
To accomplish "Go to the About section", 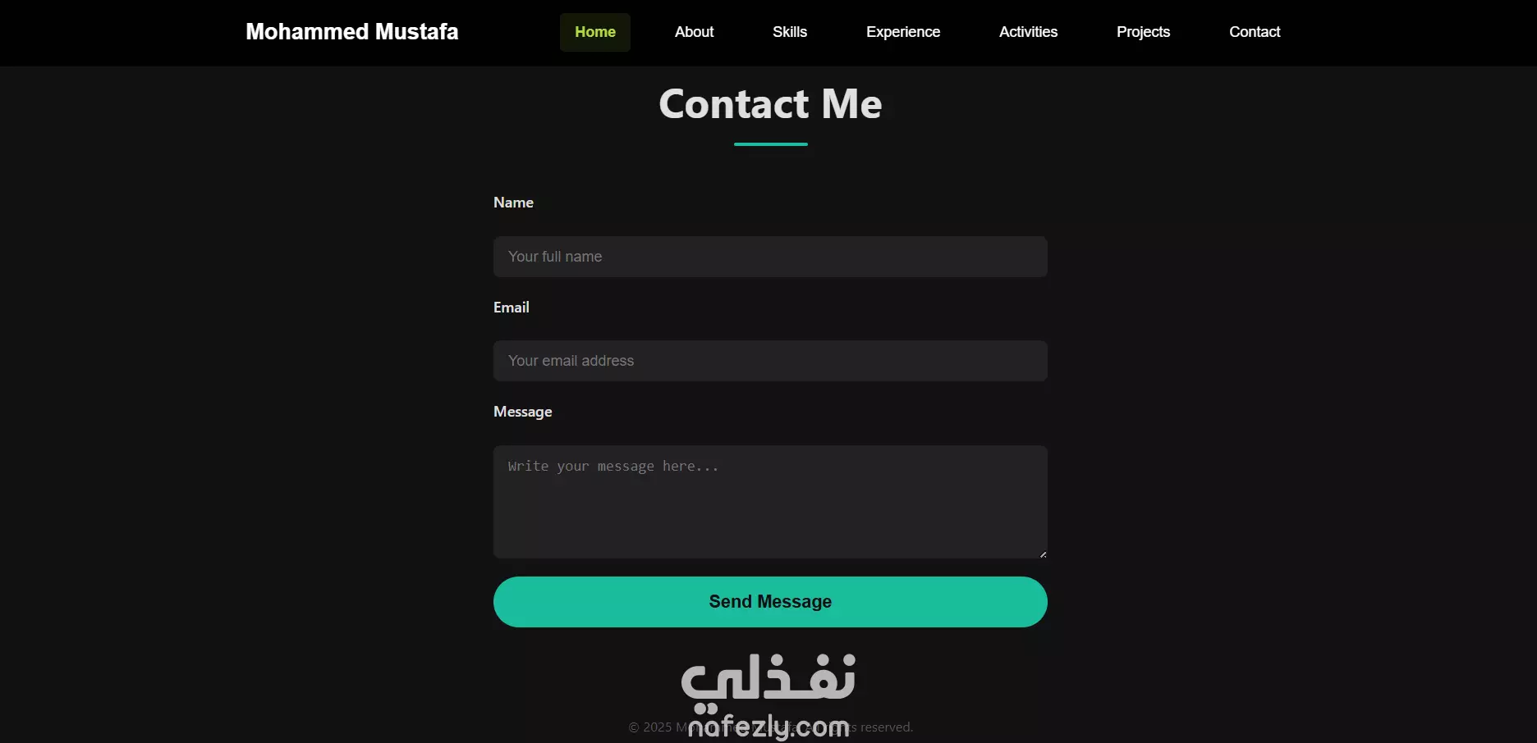I will tap(694, 32).
